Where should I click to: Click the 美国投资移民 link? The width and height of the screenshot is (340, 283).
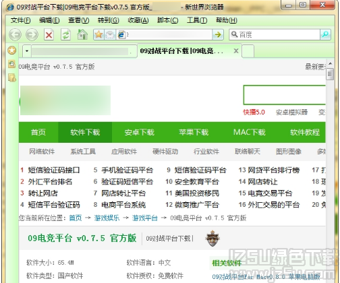197,193
